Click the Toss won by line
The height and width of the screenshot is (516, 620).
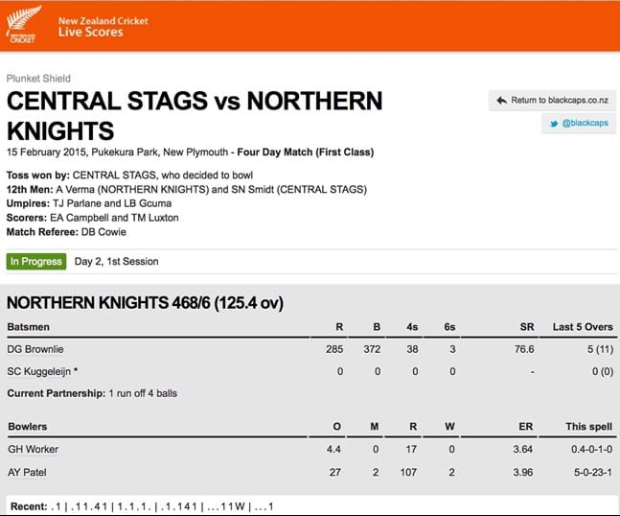click(x=129, y=176)
